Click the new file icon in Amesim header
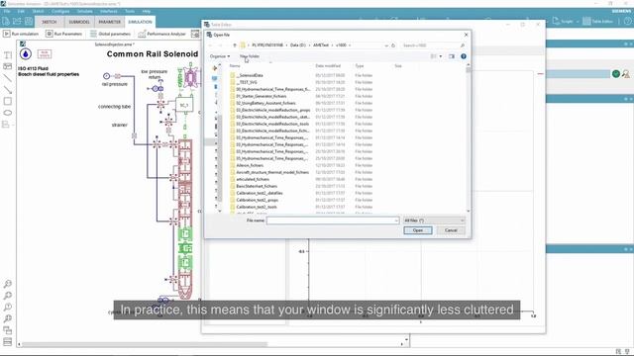The height and width of the screenshot is (356, 634). (6, 21)
